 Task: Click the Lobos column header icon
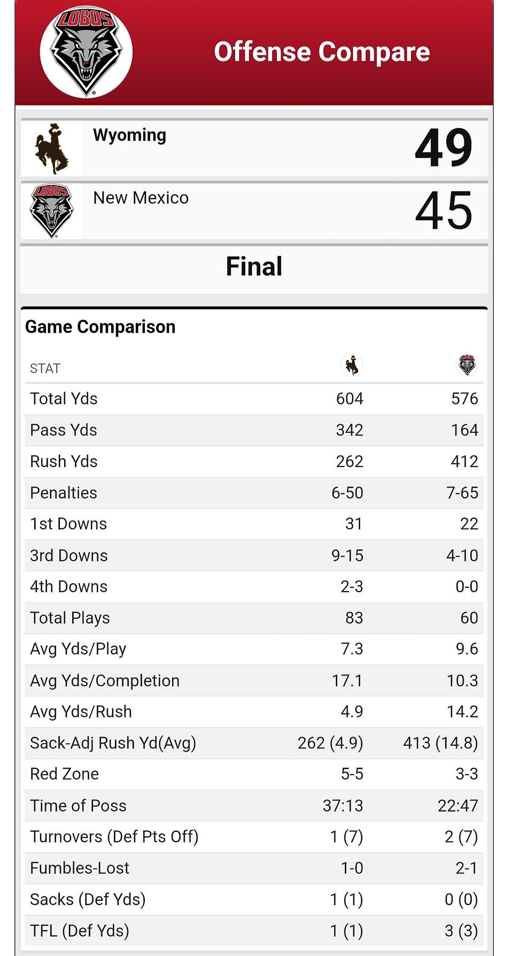[x=467, y=365]
